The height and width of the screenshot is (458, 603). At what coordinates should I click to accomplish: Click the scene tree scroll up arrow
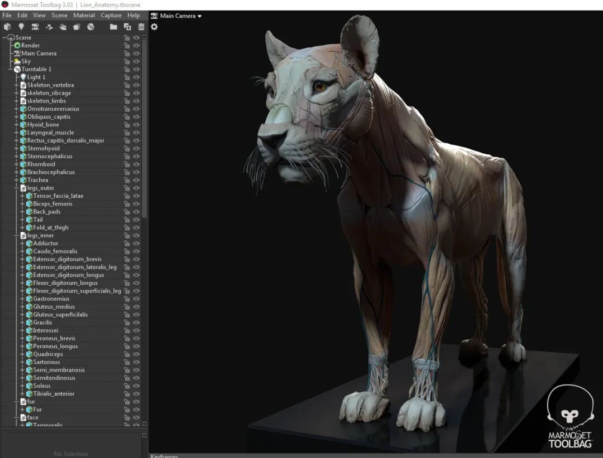[x=144, y=37]
